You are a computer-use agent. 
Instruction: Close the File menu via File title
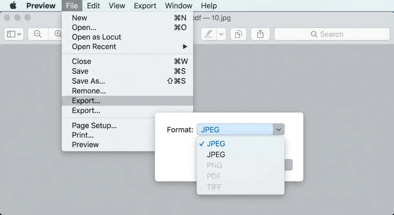(72, 6)
